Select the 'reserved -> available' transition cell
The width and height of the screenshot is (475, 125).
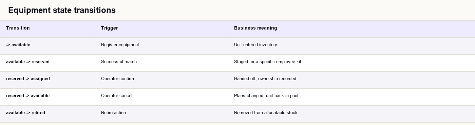[x=47, y=97]
